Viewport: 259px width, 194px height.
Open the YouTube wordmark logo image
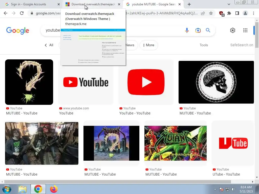[x=86, y=82]
